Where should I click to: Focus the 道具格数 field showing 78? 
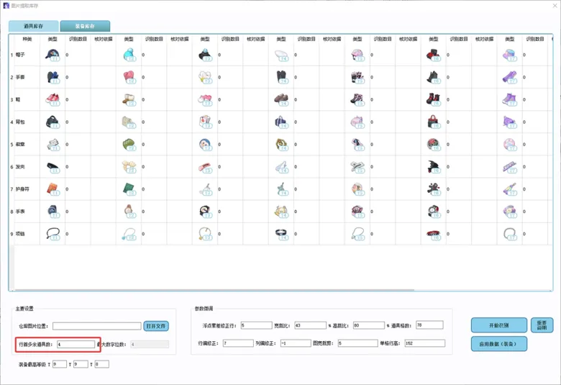429,325
